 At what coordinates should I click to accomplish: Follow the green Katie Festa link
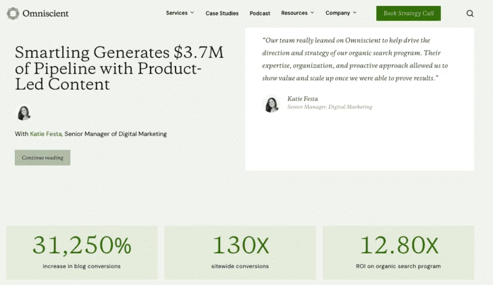46,134
